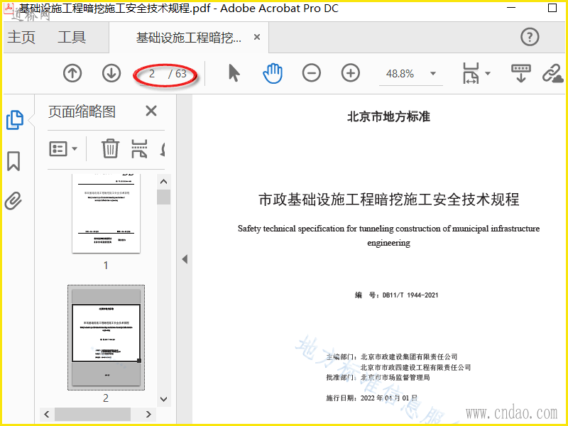The width and height of the screenshot is (568, 426).
Task: Click the rotate page icon
Action: pyautogui.click(x=163, y=148)
